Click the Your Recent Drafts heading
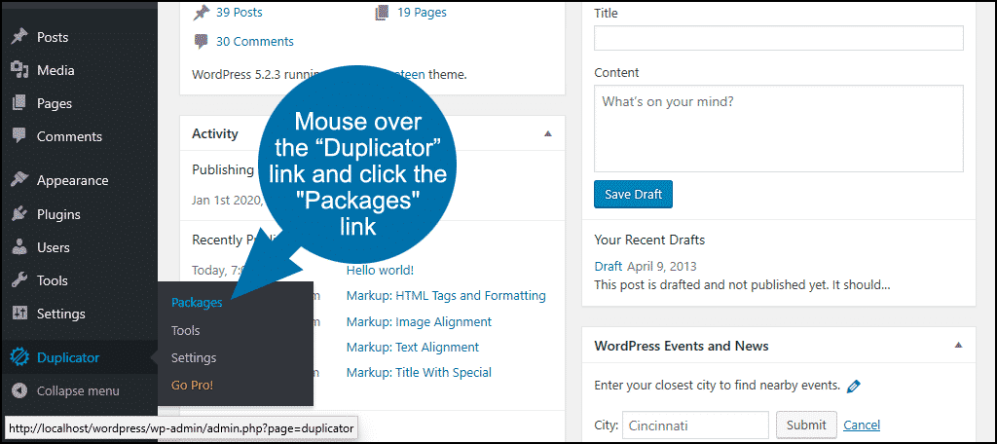 pos(649,240)
